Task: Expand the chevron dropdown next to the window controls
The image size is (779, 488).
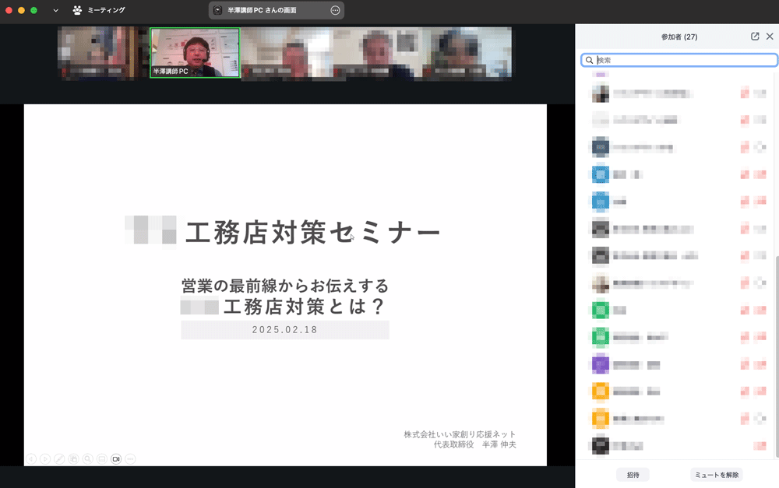Action: coord(55,10)
